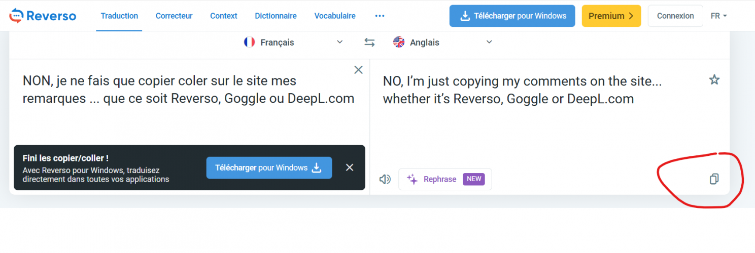The image size is (755, 253).
Task: Click the 'Fini les copier/coller !' heading
Action: (65, 158)
